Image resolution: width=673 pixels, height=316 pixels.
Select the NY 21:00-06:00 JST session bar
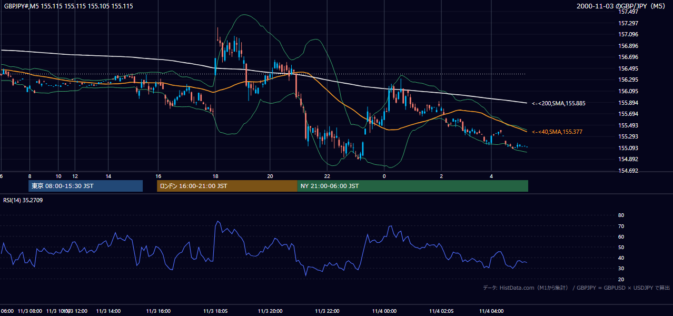point(413,186)
